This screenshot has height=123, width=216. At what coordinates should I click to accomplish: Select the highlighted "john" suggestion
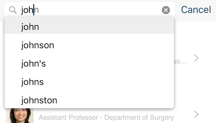pyautogui.click(x=89, y=27)
